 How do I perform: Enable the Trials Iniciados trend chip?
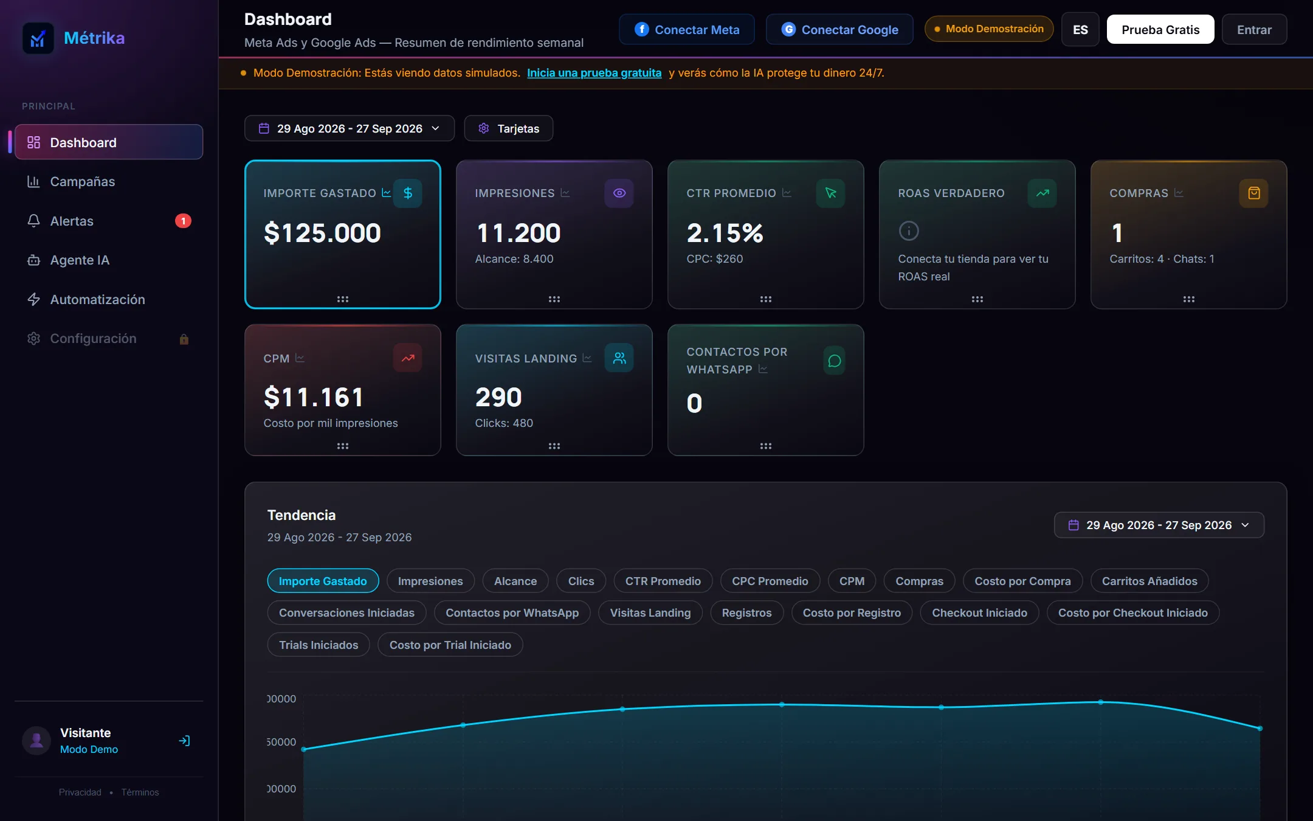point(319,645)
